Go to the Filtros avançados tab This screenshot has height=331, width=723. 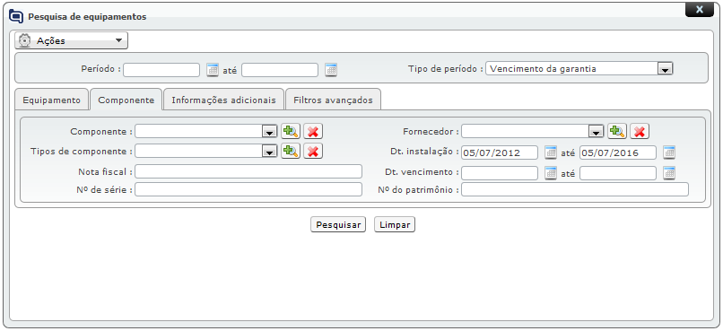click(x=333, y=100)
